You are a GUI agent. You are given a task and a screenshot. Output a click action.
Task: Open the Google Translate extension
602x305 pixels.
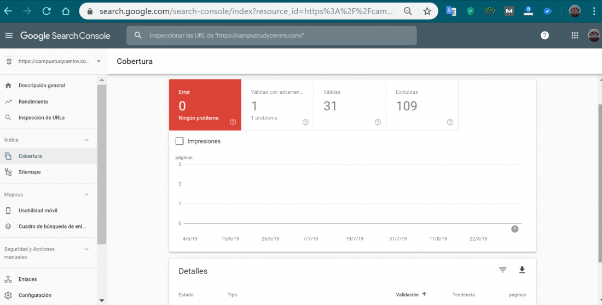[451, 11]
